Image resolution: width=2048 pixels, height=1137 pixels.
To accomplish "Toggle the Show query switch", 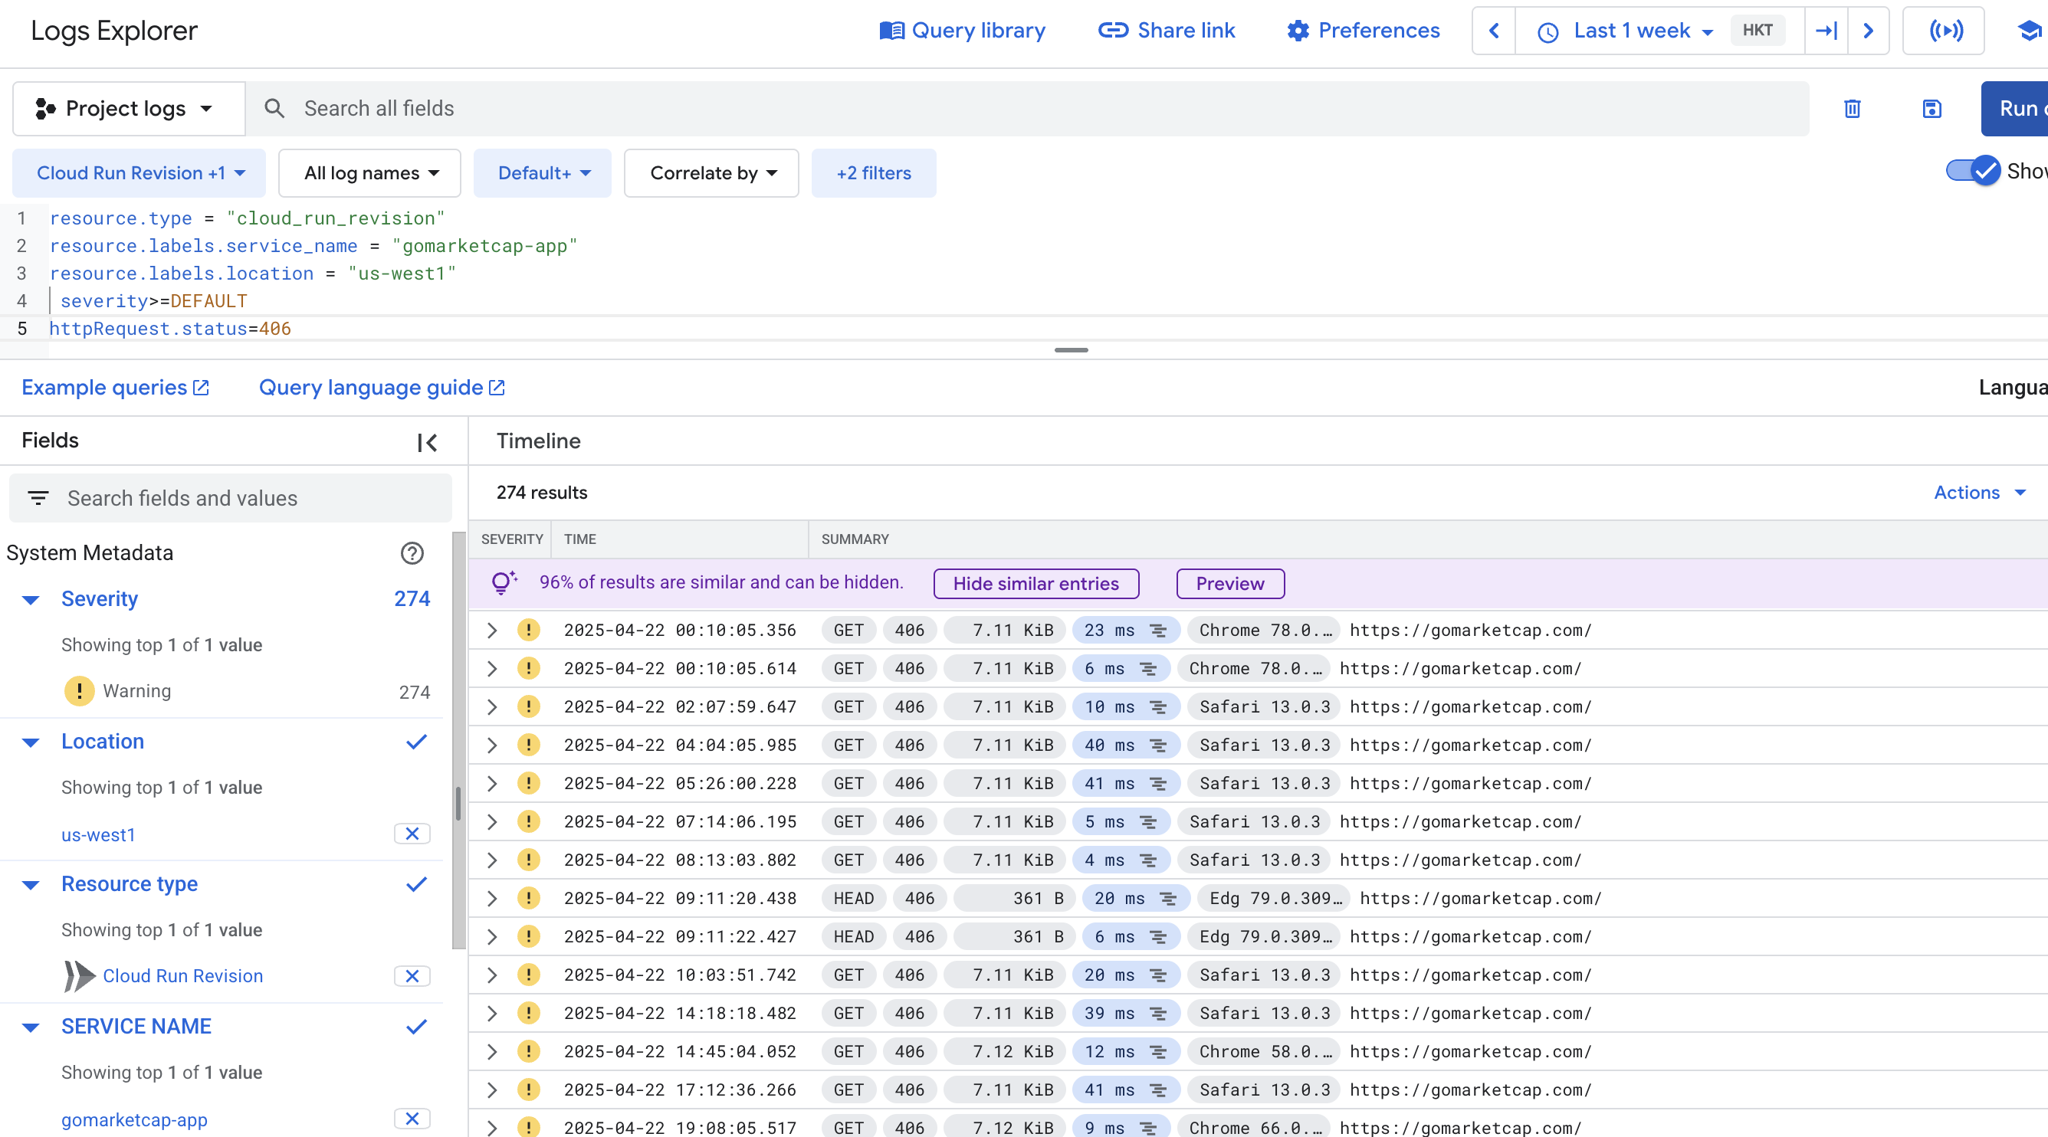I will [1972, 170].
